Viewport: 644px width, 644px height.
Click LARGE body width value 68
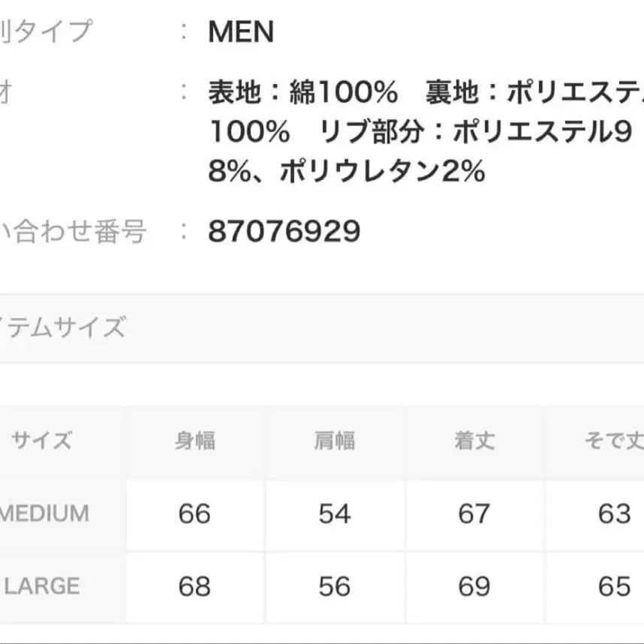194,586
